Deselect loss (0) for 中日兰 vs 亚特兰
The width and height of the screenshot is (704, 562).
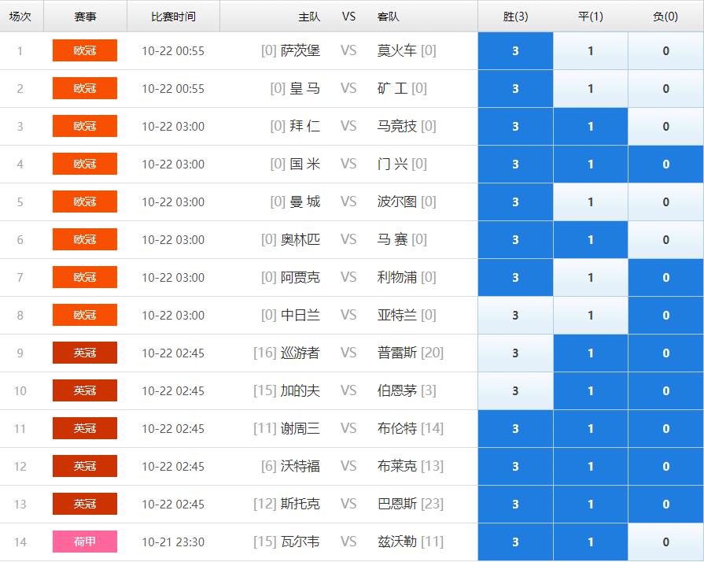point(665,315)
